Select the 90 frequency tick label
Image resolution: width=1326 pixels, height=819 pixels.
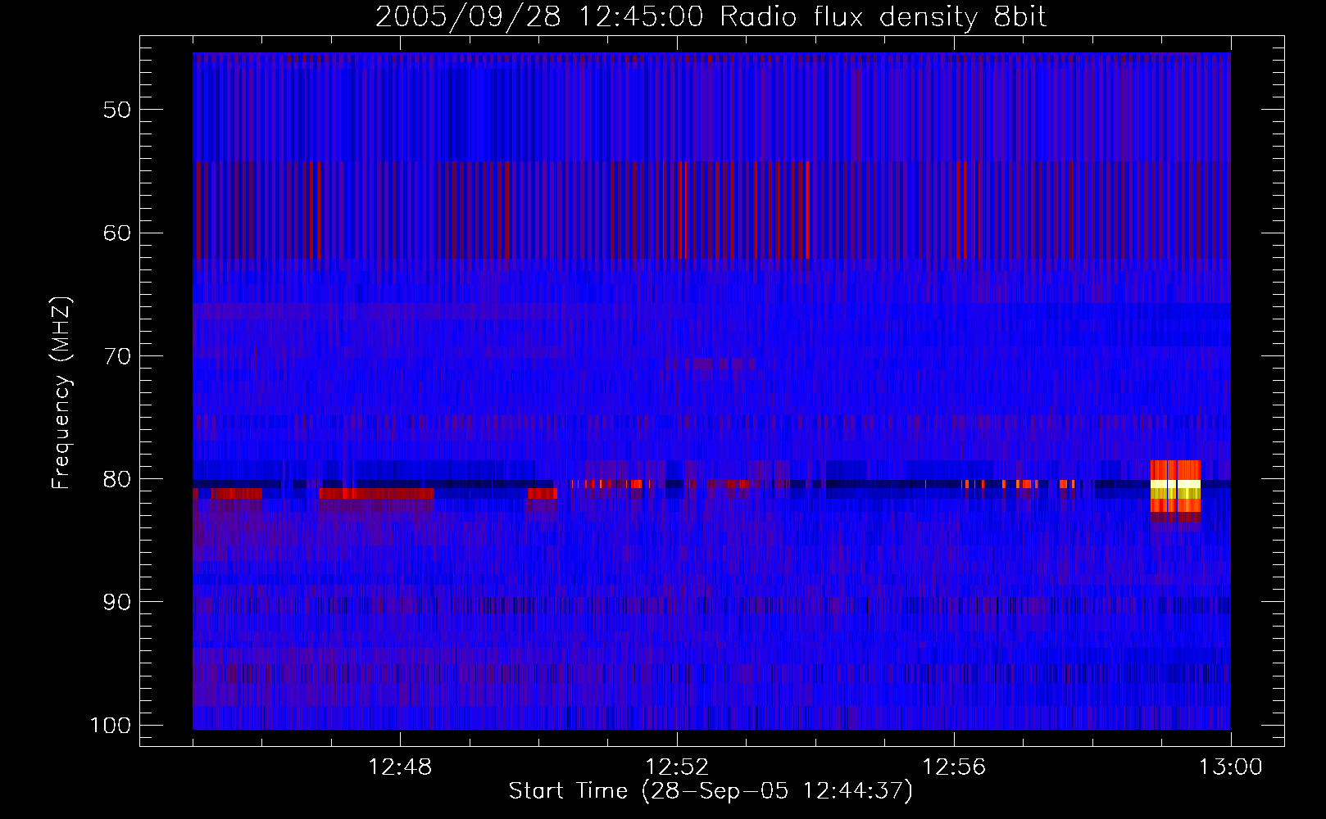(117, 602)
